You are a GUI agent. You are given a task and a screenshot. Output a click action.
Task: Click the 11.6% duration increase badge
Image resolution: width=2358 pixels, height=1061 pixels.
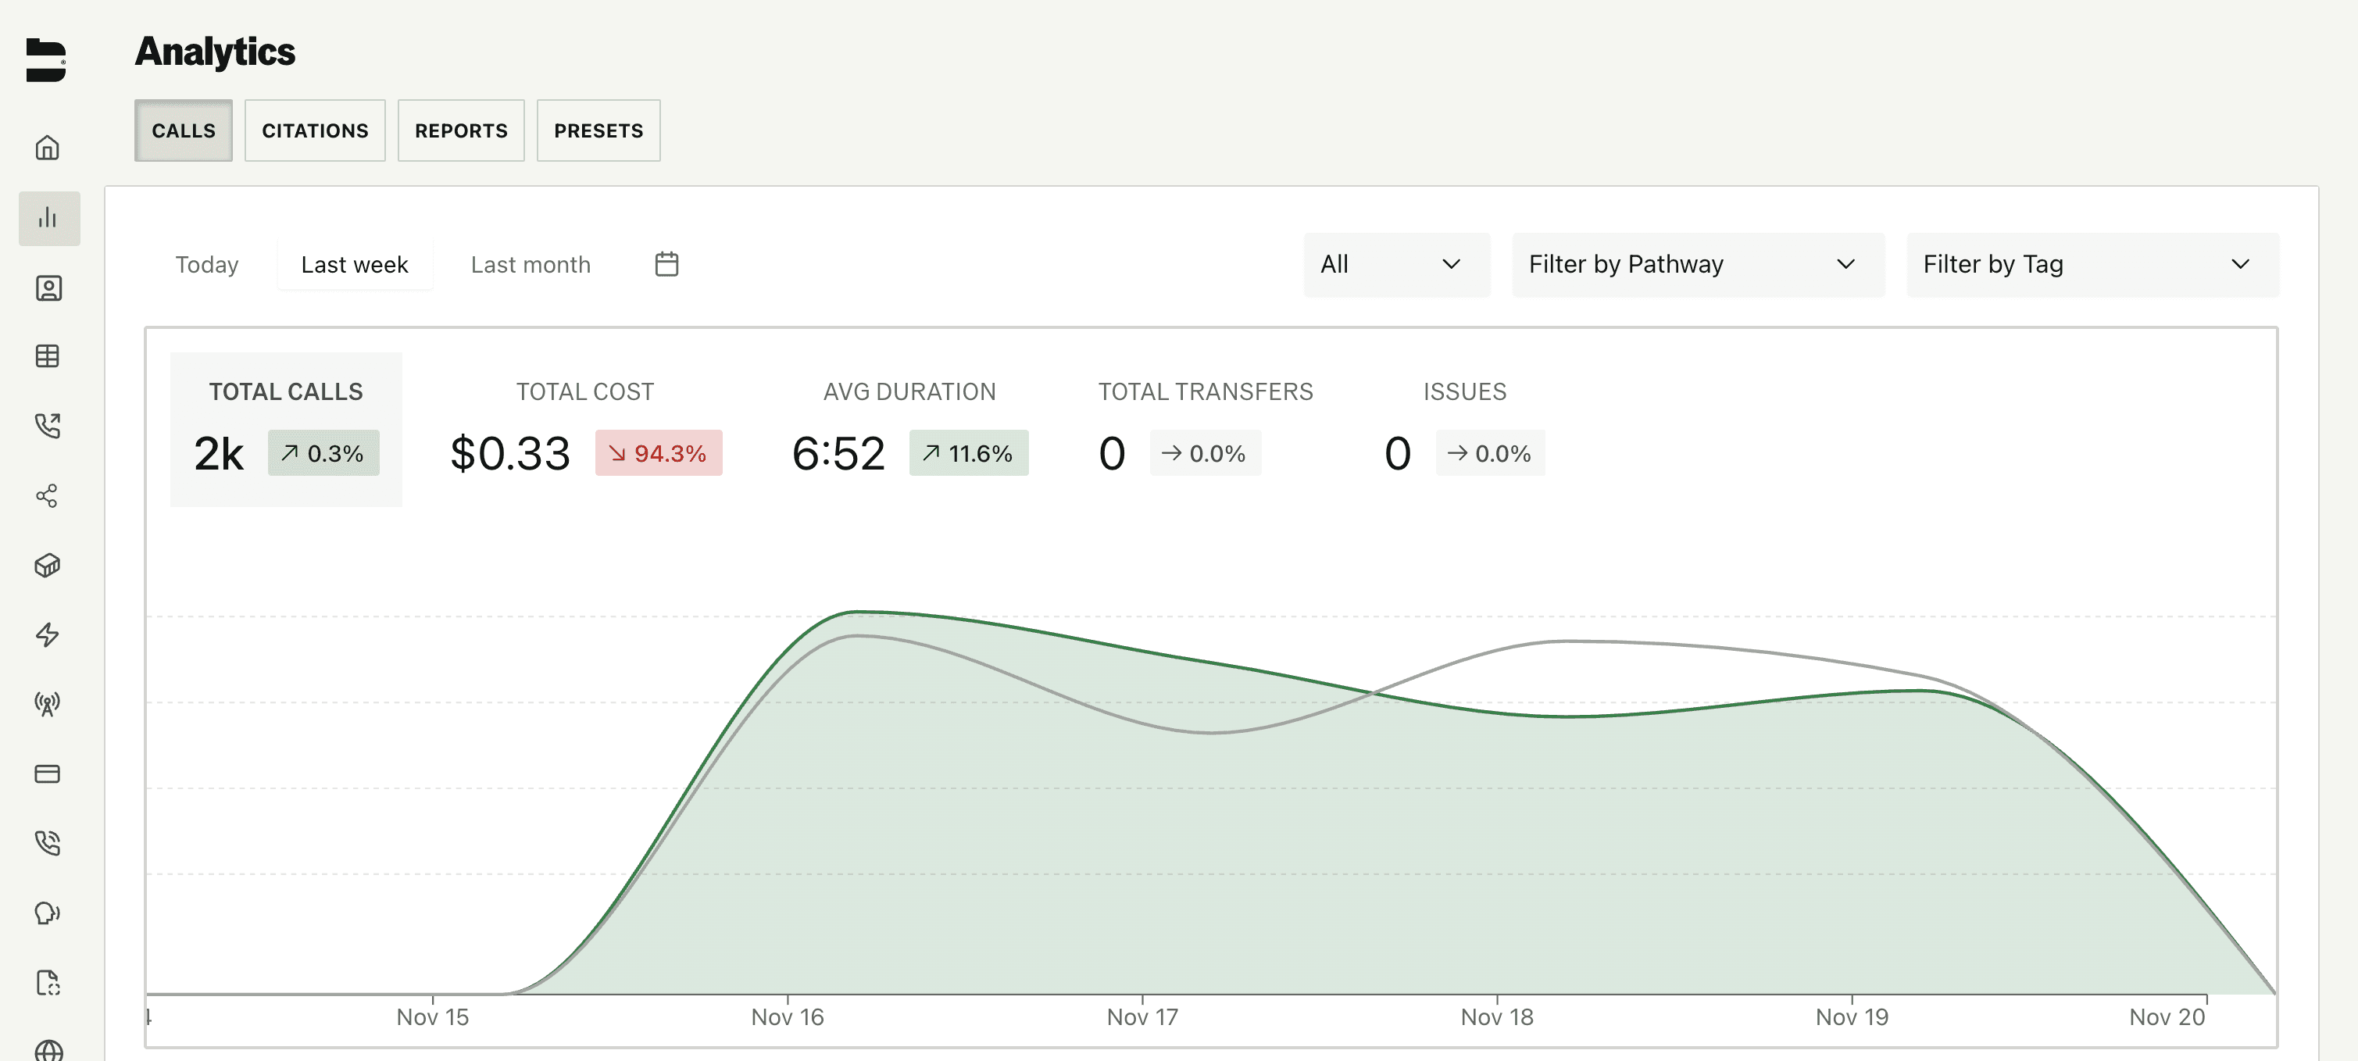tap(969, 453)
